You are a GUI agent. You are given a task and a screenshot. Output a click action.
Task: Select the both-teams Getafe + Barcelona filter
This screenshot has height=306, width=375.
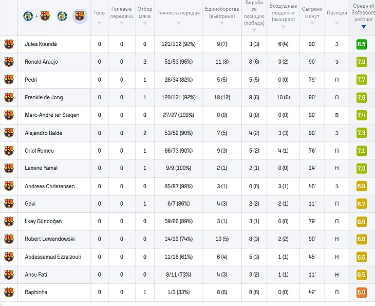tap(36, 16)
